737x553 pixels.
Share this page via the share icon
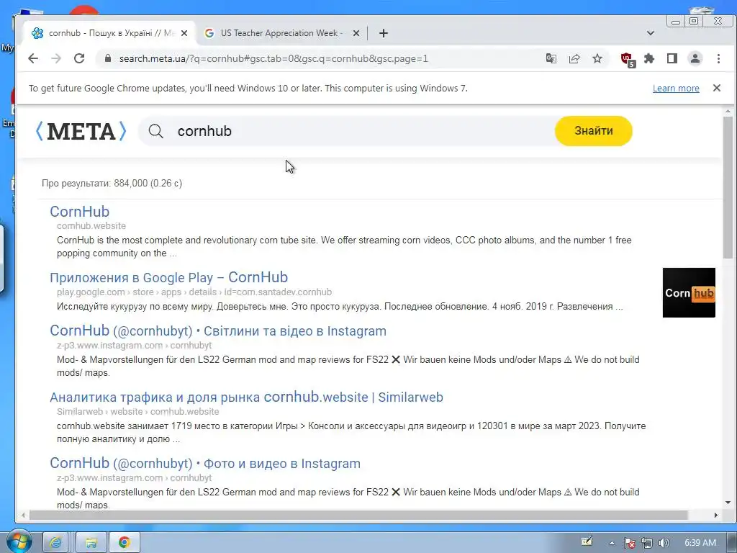(x=574, y=58)
